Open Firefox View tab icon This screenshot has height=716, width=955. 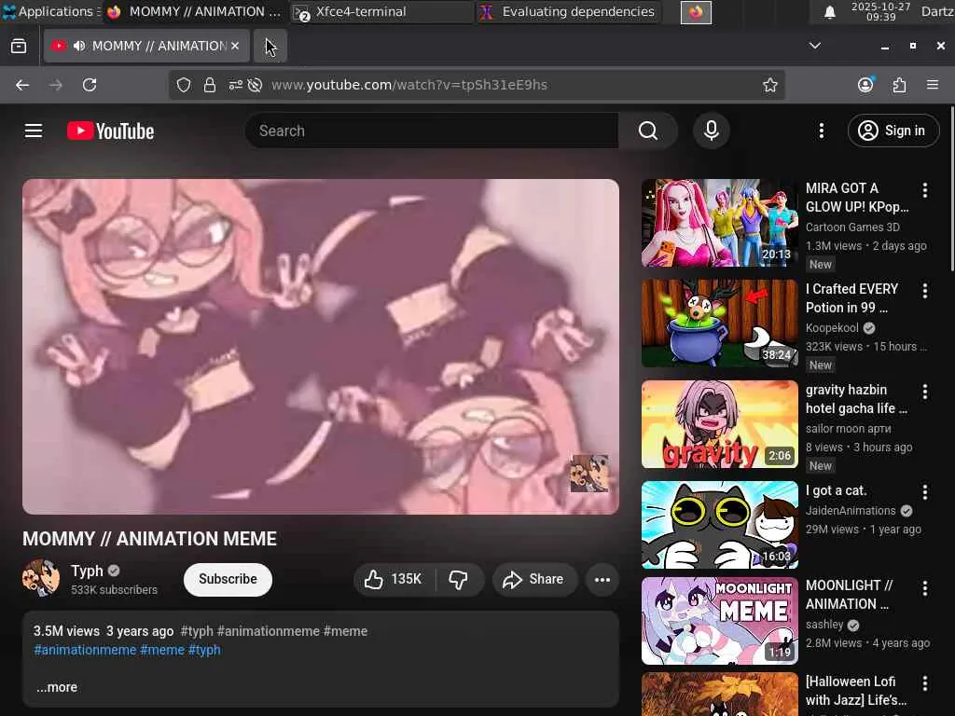pyautogui.click(x=19, y=47)
